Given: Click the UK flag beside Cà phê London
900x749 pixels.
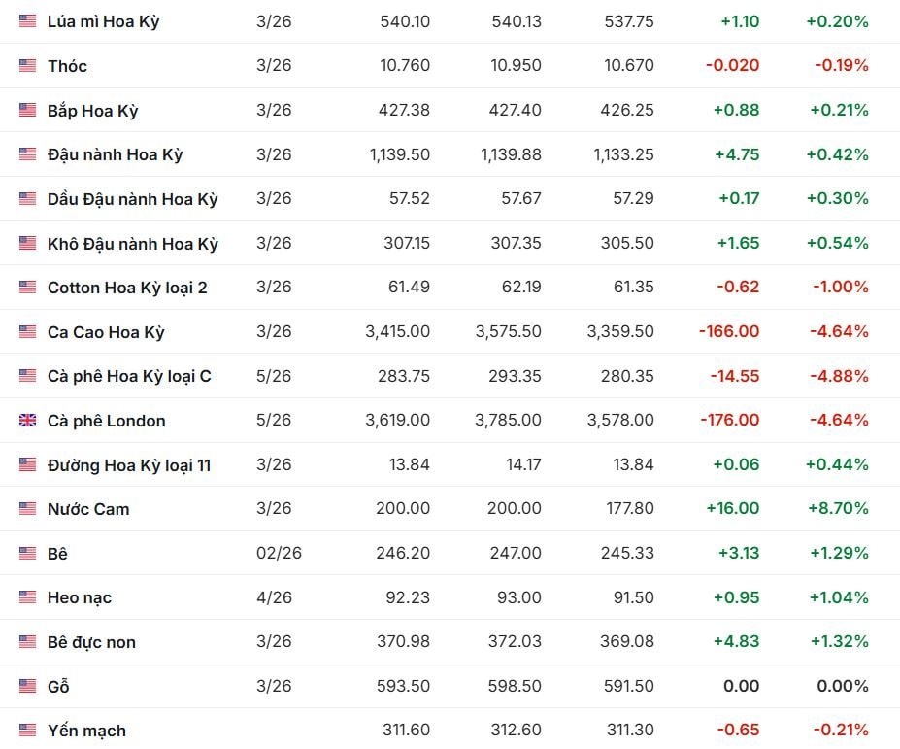Looking at the screenshot, I should [x=27, y=421].
